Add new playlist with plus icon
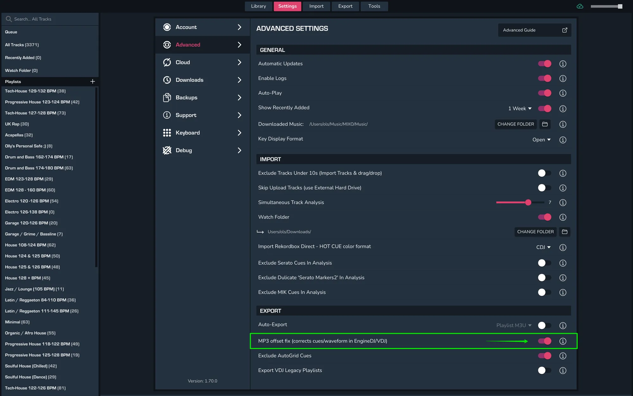This screenshot has height=396, width=633. (x=92, y=81)
